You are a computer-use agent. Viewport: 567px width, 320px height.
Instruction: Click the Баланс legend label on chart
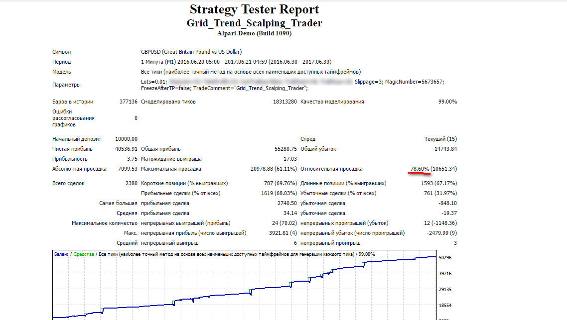(61, 254)
